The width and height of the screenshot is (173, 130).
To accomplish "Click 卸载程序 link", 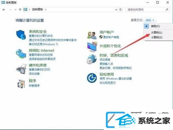I will (34, 86).
